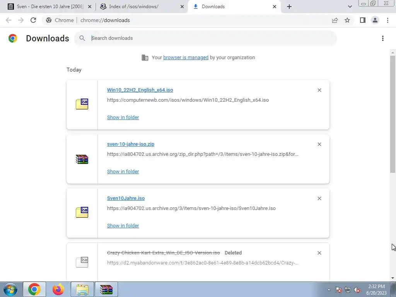Screen dimensions: 396x297
Task: Share this page icon in address bar
Action: tap(335, 20)
